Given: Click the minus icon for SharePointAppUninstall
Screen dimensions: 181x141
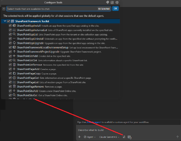Looking at the screenshot, I should [x=14, y=38].
